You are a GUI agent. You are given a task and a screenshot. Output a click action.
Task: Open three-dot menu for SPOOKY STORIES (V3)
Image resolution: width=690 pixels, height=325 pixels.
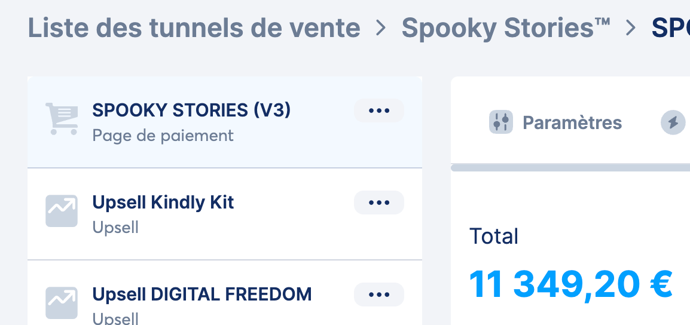379,111
